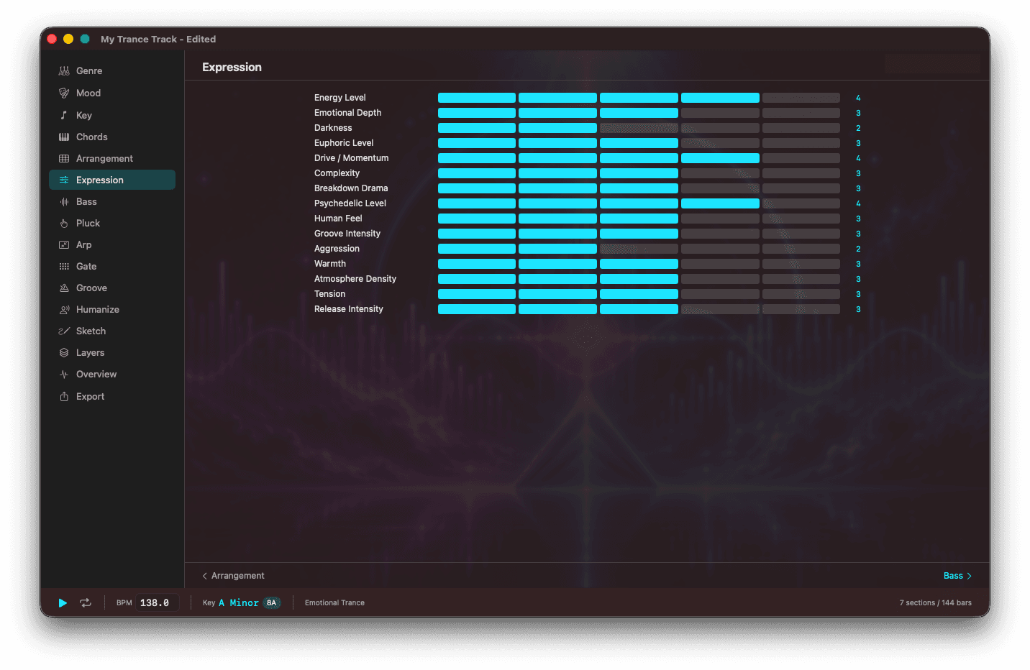
Task: Click the Layers stack icon
Action: coord(64,353)
